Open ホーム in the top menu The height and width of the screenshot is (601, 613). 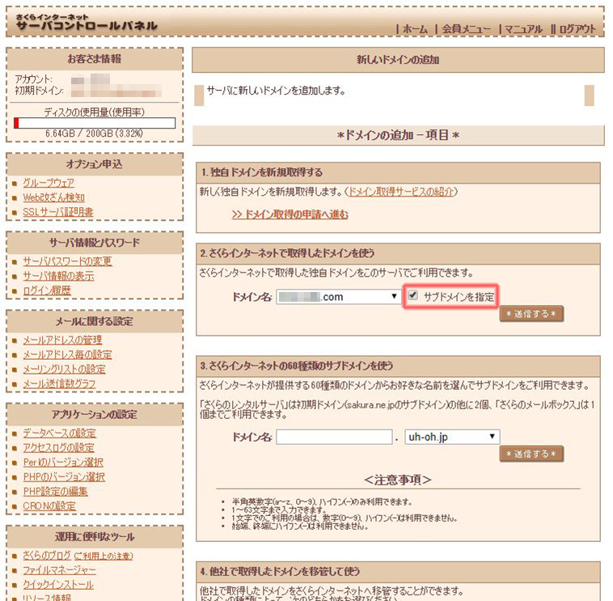coord(415,29)
